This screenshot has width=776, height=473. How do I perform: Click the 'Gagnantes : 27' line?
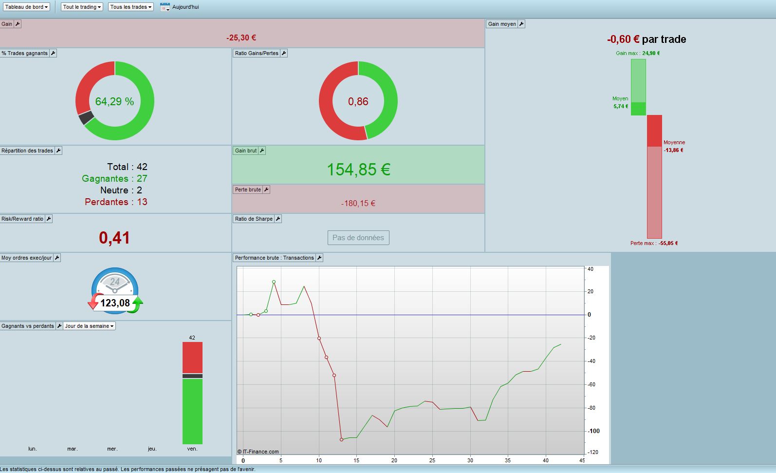coord(114,178)
